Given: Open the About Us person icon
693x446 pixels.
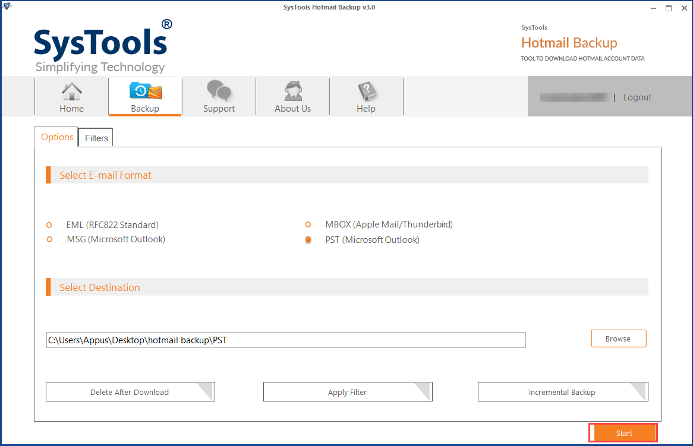Looking at the screenshot, I should tap(293, 91).
